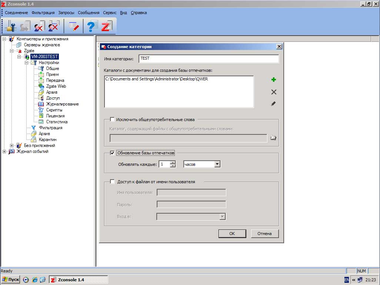Launch Internet Explorer from quick launch

(35, 280)
